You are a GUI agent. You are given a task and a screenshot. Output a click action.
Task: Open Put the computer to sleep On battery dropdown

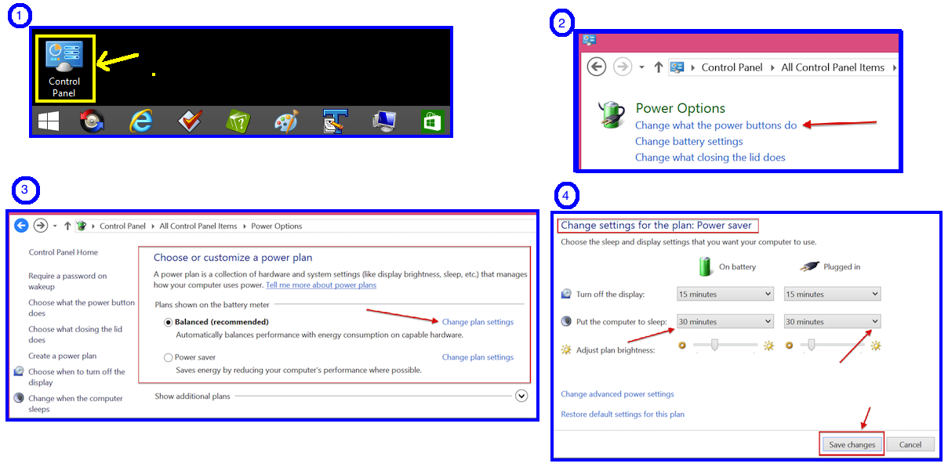[725, 321]
